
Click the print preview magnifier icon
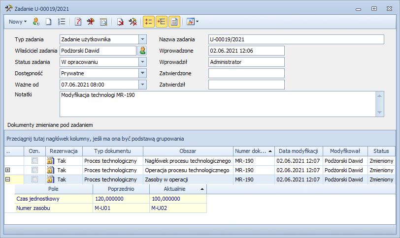(103, 22)
